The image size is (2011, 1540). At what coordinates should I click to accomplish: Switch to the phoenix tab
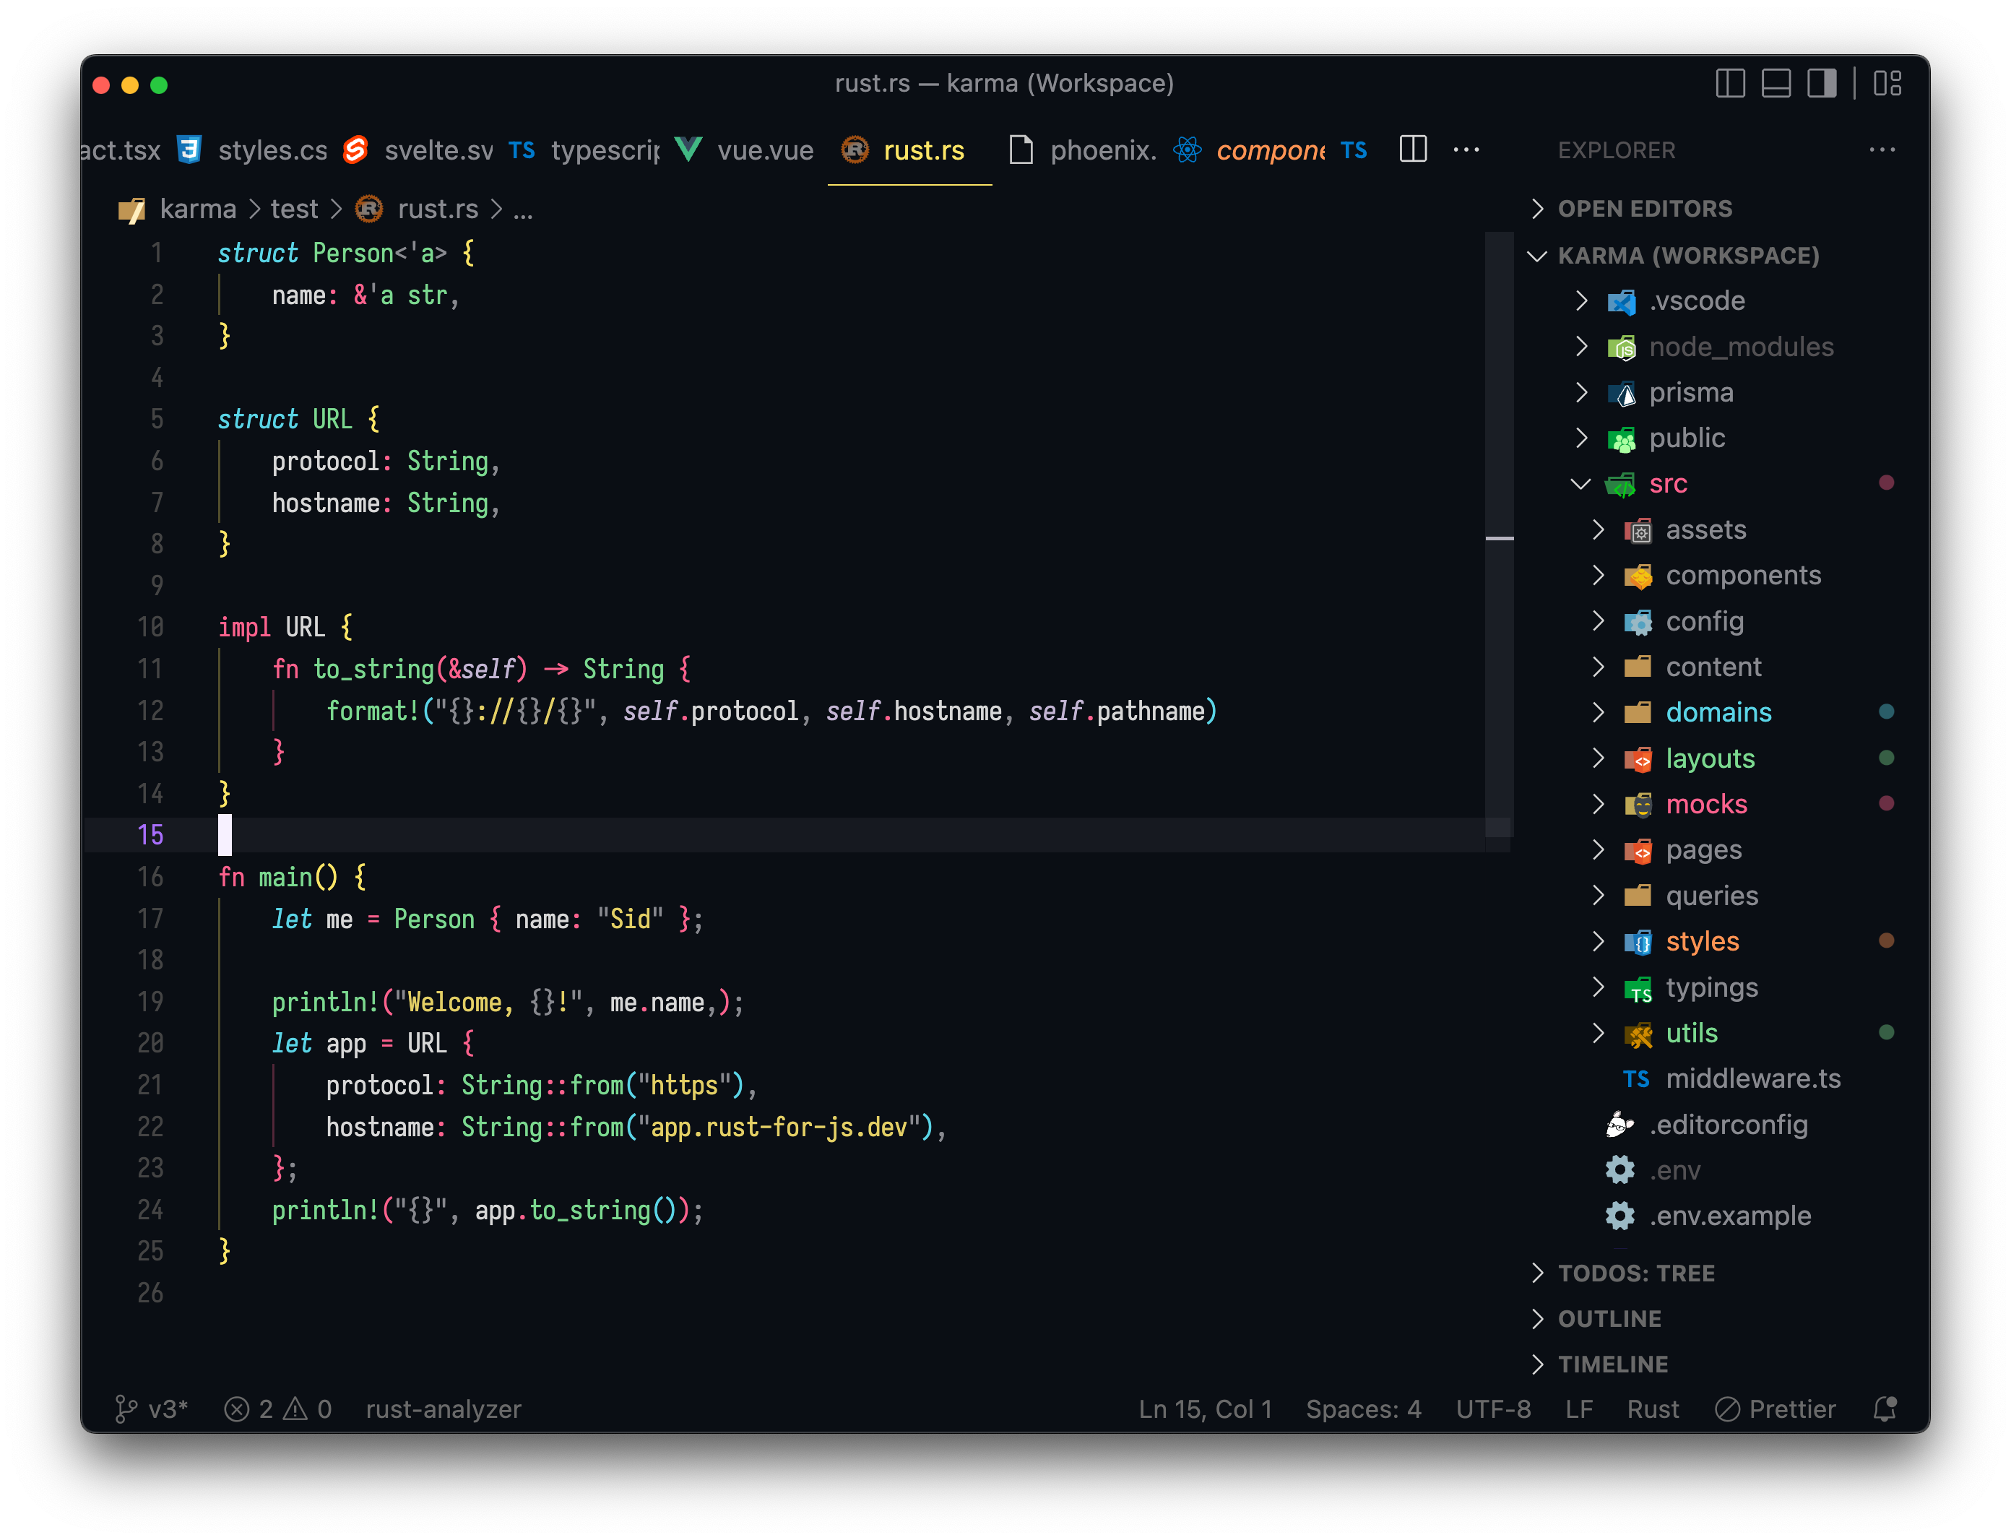pos(1103,150)
